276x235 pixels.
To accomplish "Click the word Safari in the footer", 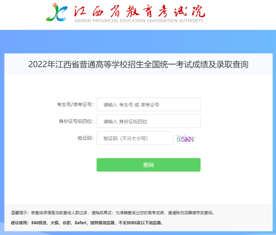I will (x=80, y=223).
